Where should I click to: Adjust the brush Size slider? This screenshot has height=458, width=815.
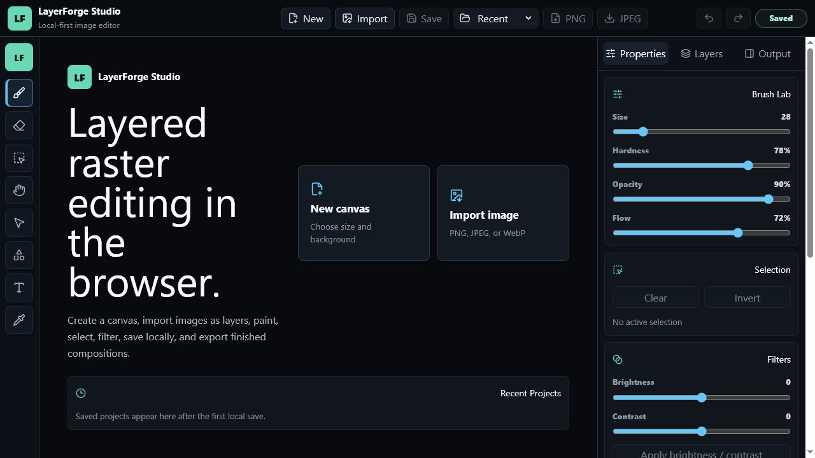pos(702,132)
